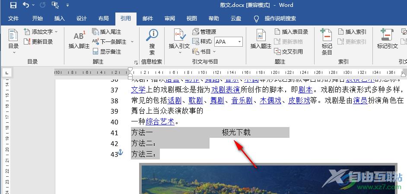Select the landscape picture in the document
Image resolution: width=407 pixels, height=194 pixels.
click(x=268, y=179)
